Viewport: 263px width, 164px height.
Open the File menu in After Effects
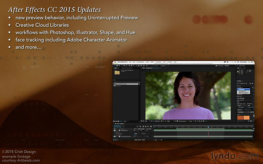click(130, 62)
